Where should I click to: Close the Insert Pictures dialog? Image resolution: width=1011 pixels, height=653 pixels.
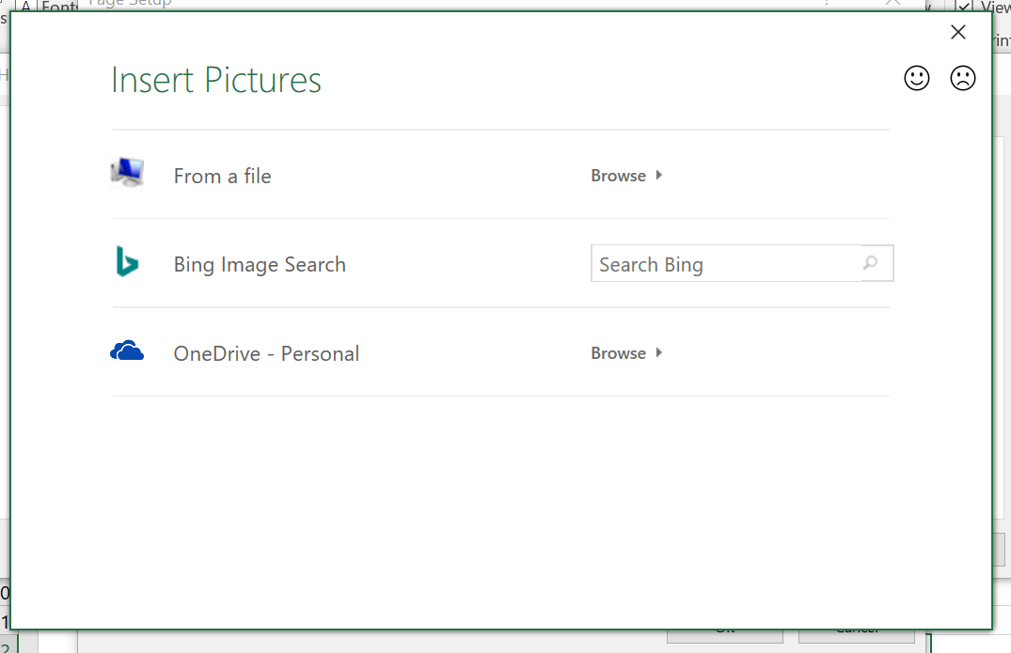[x=958, y=33]
